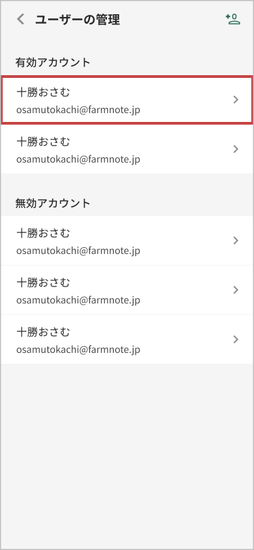Tap the chevron of last 無効アカウント entry
Viewport: 254px width, 550px height.
[236, 339]
